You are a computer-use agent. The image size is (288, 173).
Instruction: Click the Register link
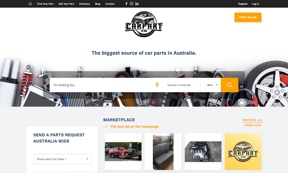(x=243, y=4)
